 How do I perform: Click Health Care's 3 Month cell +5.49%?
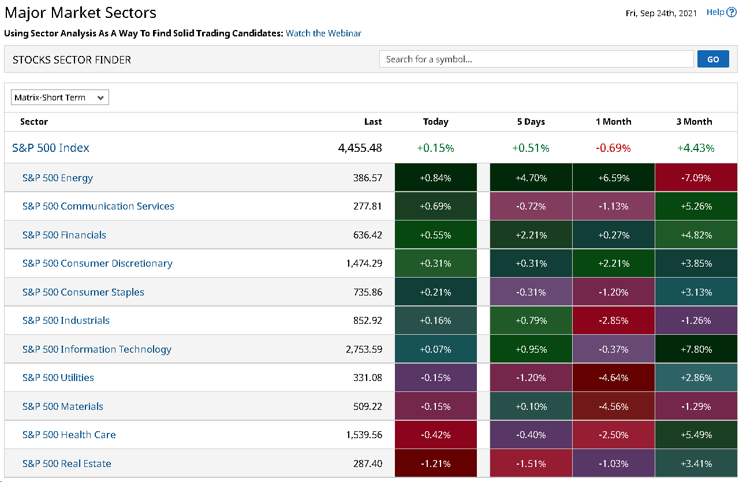[x=696, y=435]
